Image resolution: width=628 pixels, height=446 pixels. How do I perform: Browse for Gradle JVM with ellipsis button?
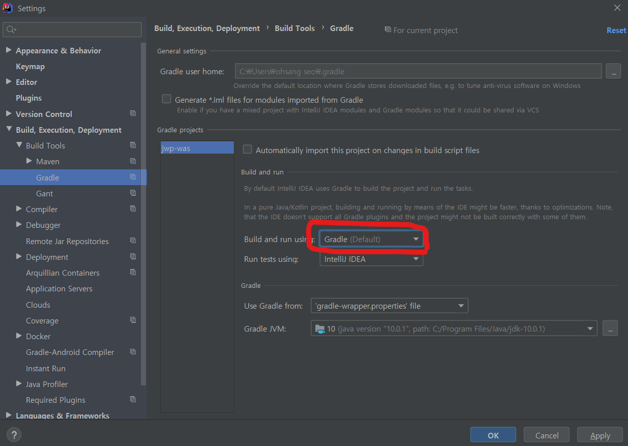[610, 329]
